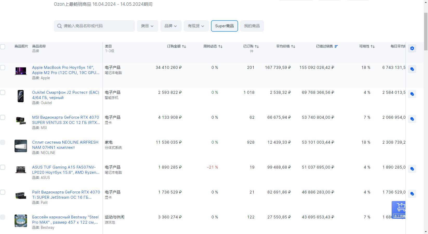Image resolution: width=428 pixels, height=234 pixels.
Task: Check the Oukitel J2 row checkbox
Action: (x=3, y=92)
